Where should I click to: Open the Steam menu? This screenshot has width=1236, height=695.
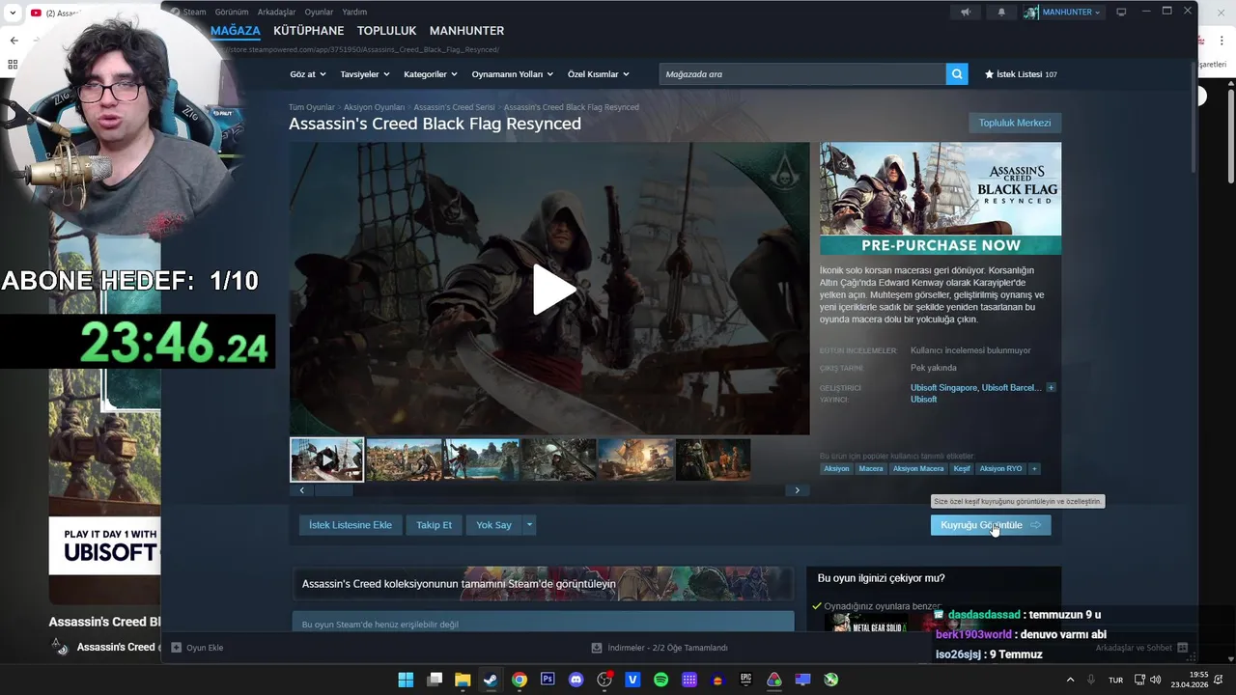point(194,12)
